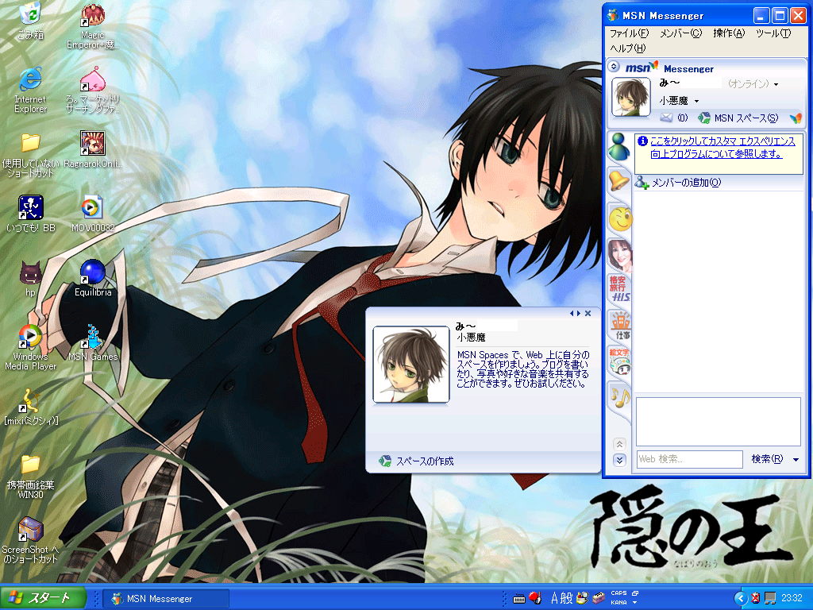Open the winking smiley tab in Messenger
This screenshot has width=813, height=610.
(x=619, y=218)
